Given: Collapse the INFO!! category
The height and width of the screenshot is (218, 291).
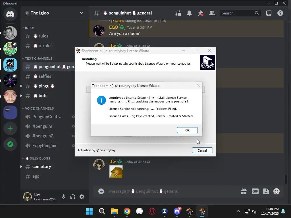Looking at the screenshot, I should point(28,28).
